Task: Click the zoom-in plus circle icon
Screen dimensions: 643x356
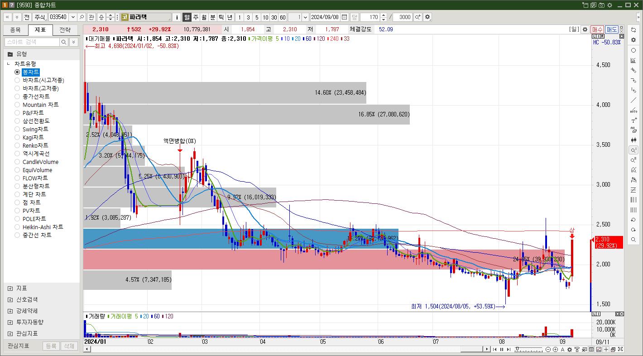Action: [x=555, y=349]
